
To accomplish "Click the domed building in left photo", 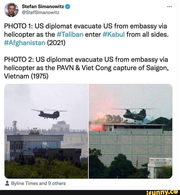I will pos(61,126).
